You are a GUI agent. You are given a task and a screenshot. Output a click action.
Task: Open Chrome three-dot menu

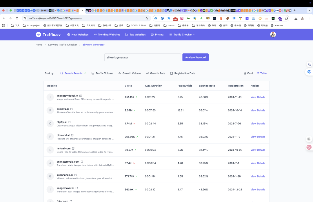click(x=309, y=18)
